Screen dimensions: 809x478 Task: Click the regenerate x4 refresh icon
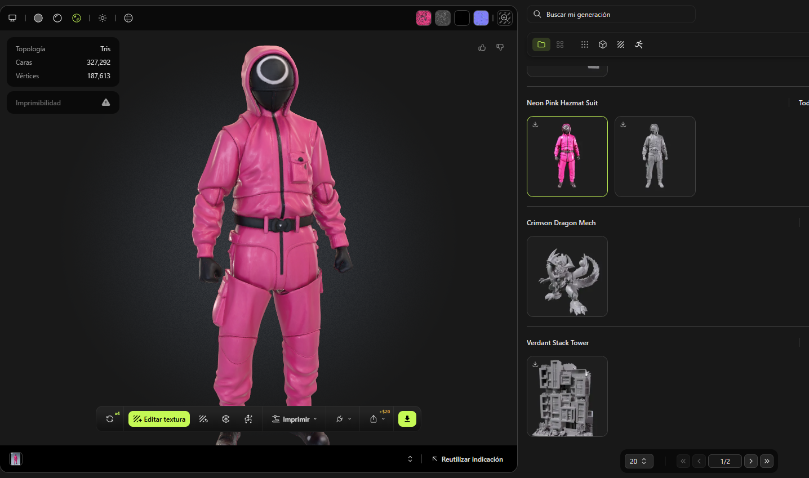(x=111, y=419)
